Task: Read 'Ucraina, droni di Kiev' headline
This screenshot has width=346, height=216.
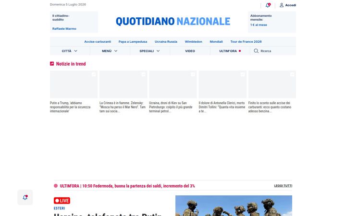Action: (x=171, y=107)
